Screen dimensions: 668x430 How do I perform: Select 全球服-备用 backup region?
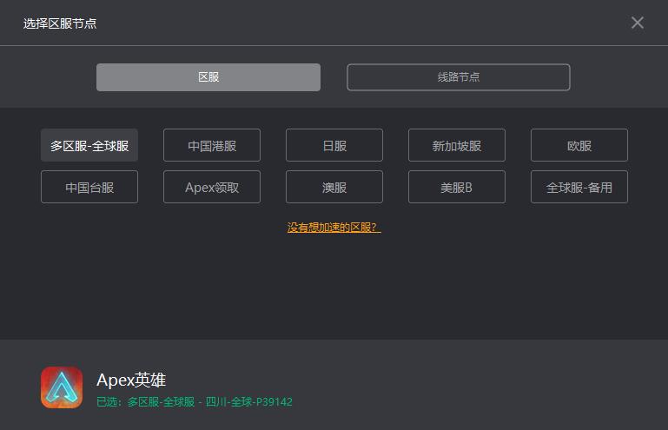(x=579, y=188)
